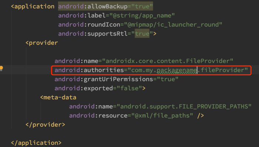Click the android.support.FILE_PROVIDER_PATHS value

point(184,106)
